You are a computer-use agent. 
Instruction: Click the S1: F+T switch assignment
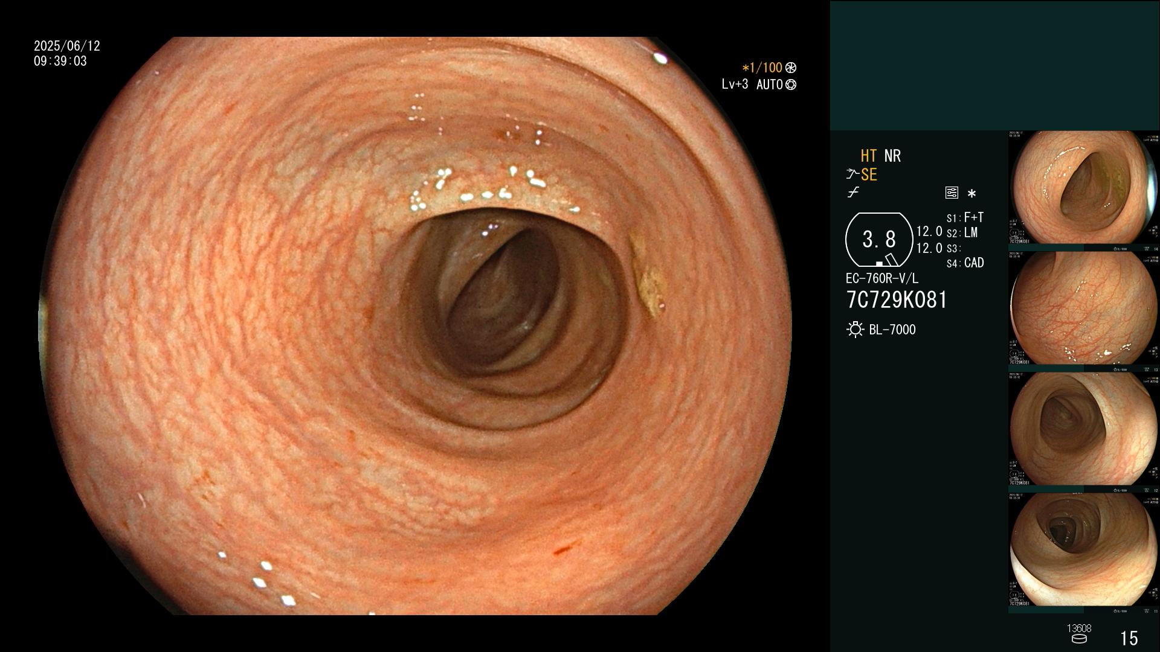[x=965, y=217]
